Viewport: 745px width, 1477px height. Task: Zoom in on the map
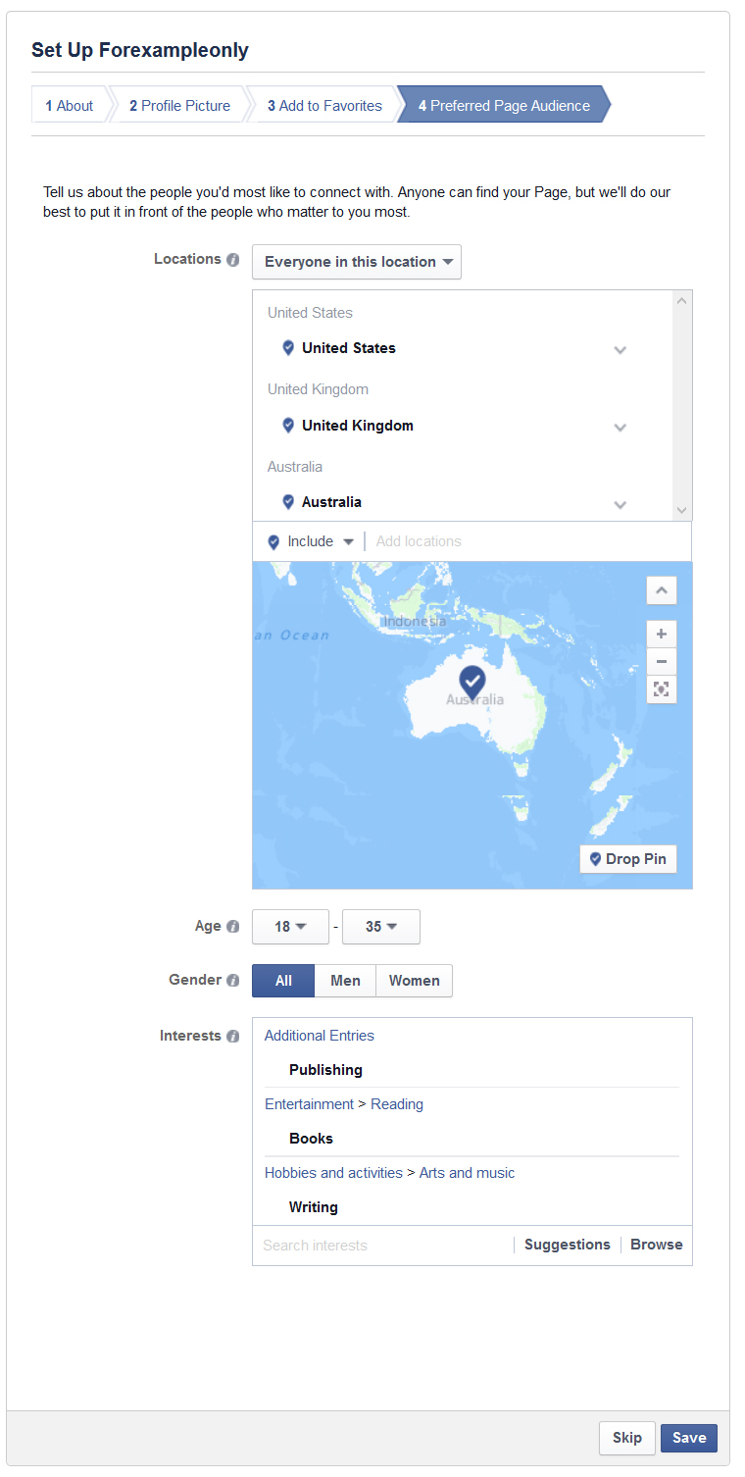click(662, 634)
